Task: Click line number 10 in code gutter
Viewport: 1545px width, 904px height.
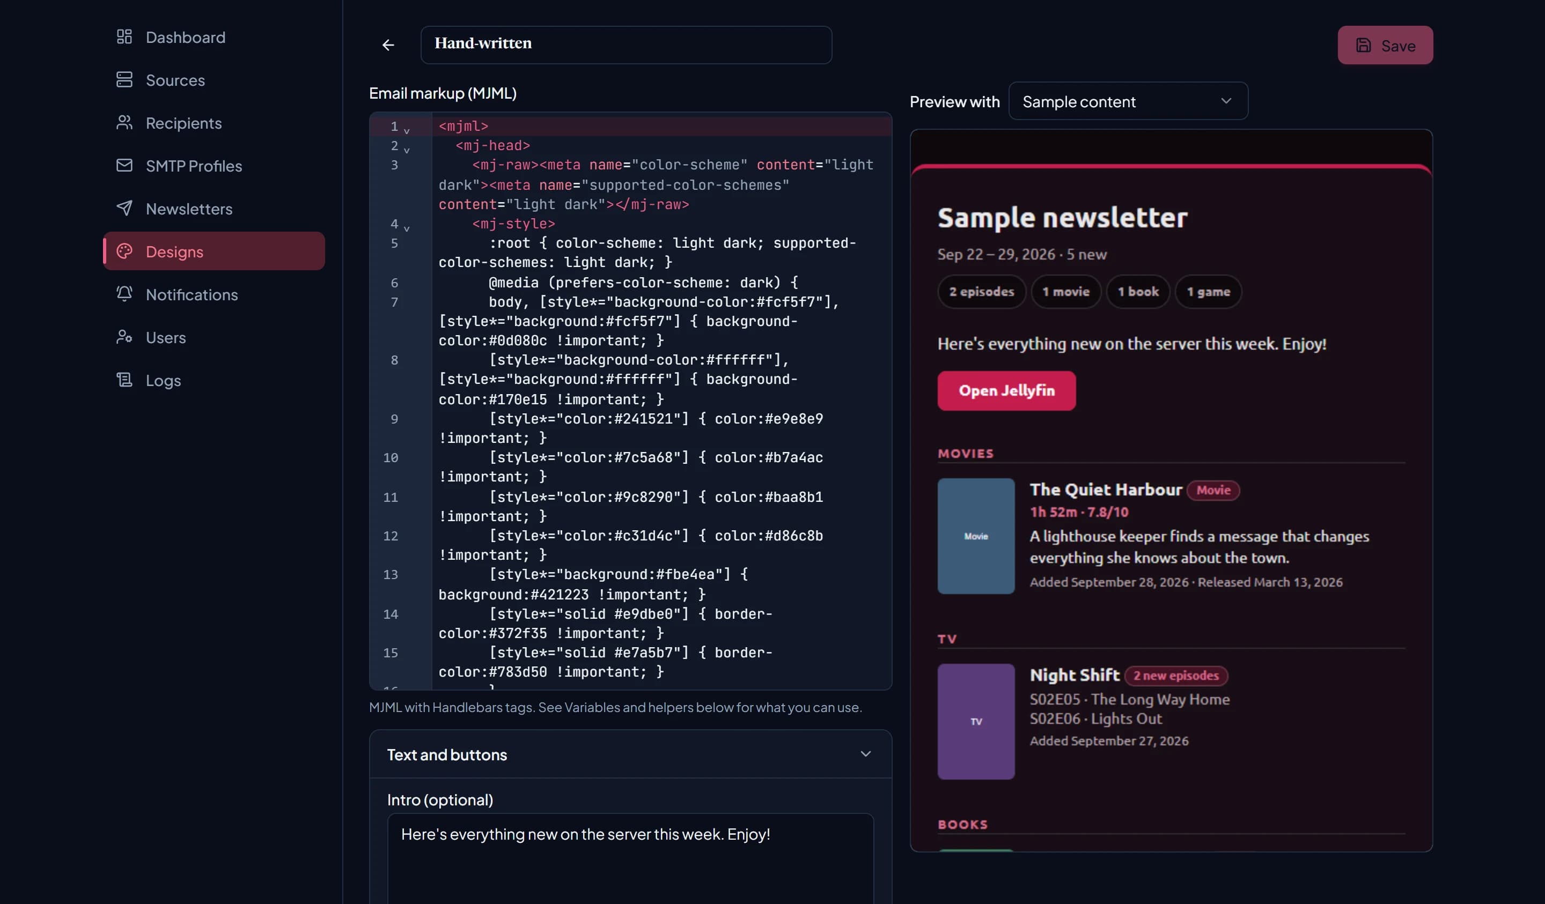Action: coord(391,458)
